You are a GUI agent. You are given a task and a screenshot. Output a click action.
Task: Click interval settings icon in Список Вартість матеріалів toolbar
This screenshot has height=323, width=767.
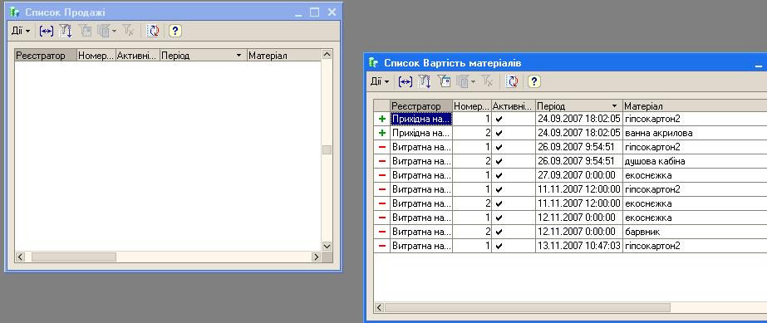pos(405,81)
